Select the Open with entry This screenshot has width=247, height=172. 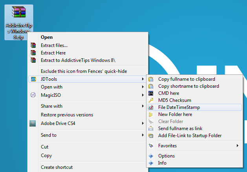click(87, 87)
